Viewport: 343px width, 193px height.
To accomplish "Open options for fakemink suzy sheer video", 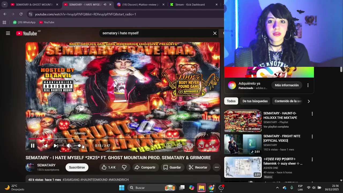I will pos(312,159).
